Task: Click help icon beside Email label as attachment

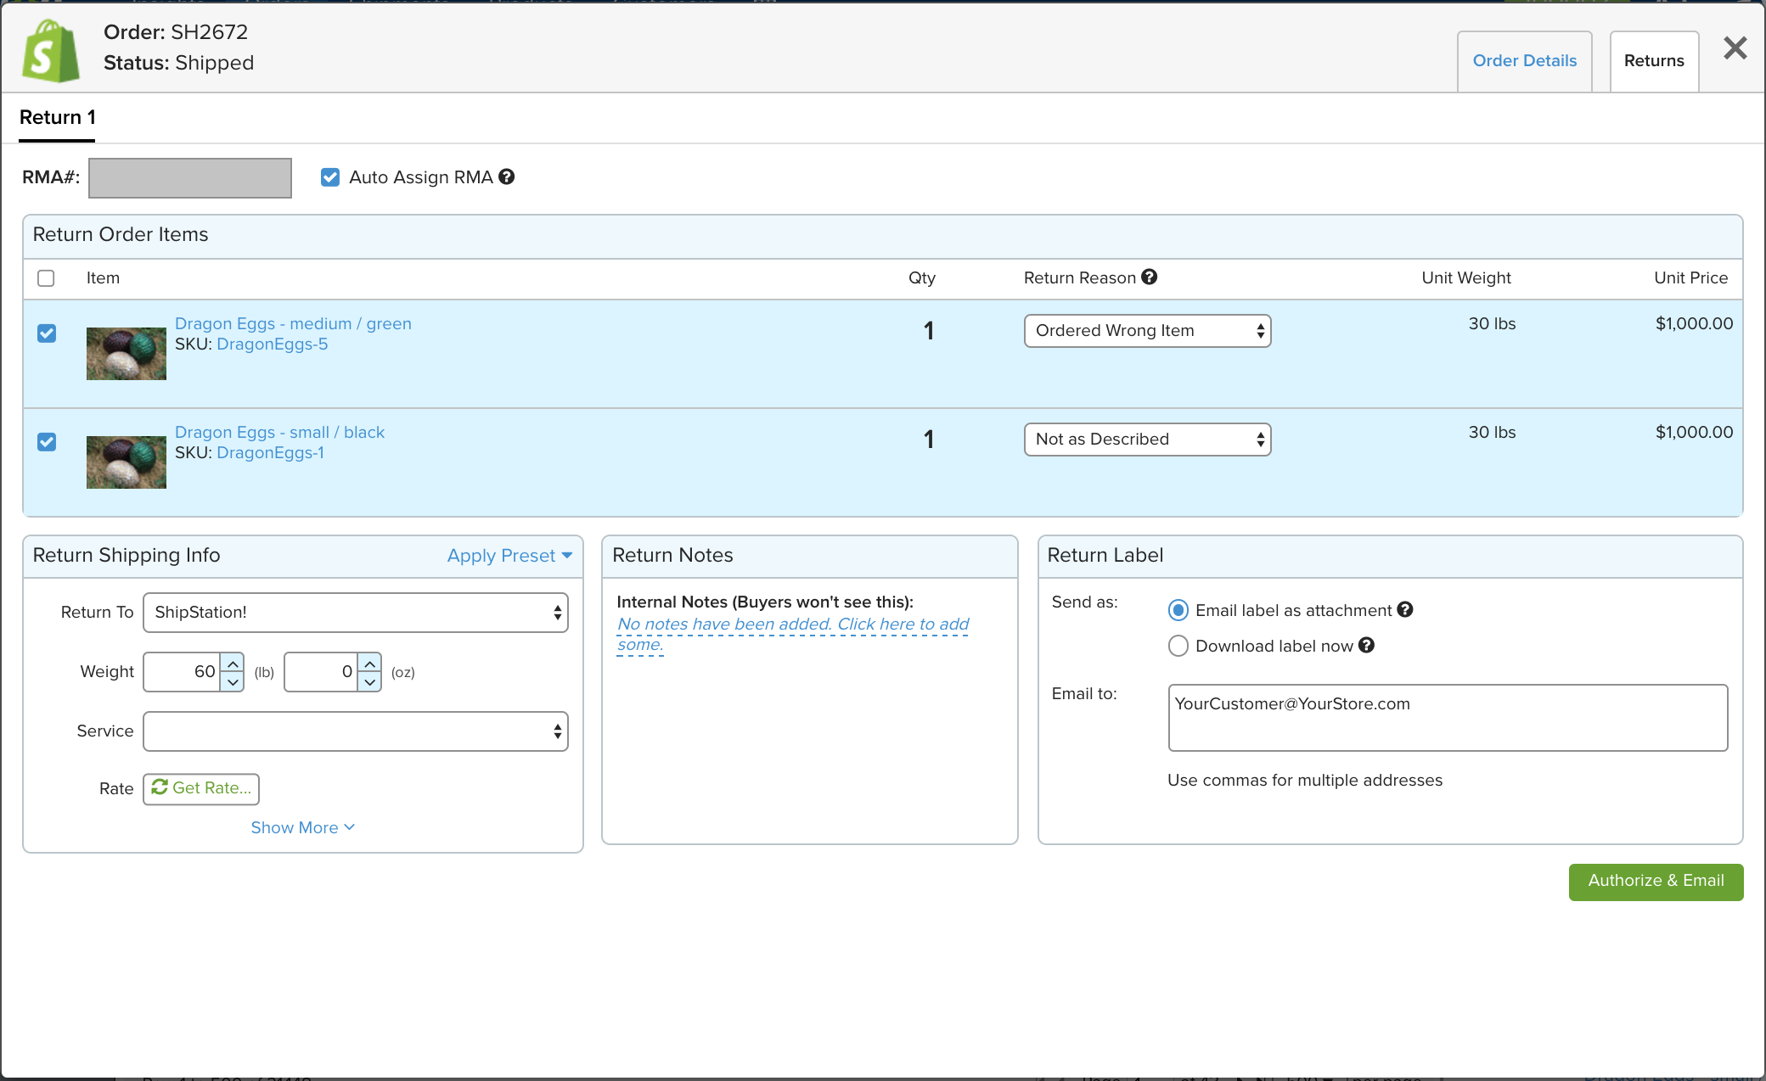Action: tap(1405, 609)
